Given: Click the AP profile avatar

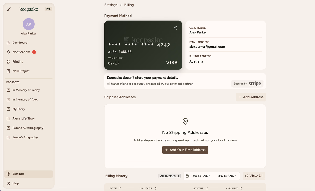Looking at the screenshot, I should pyautogui.click(x=29, y=24).
